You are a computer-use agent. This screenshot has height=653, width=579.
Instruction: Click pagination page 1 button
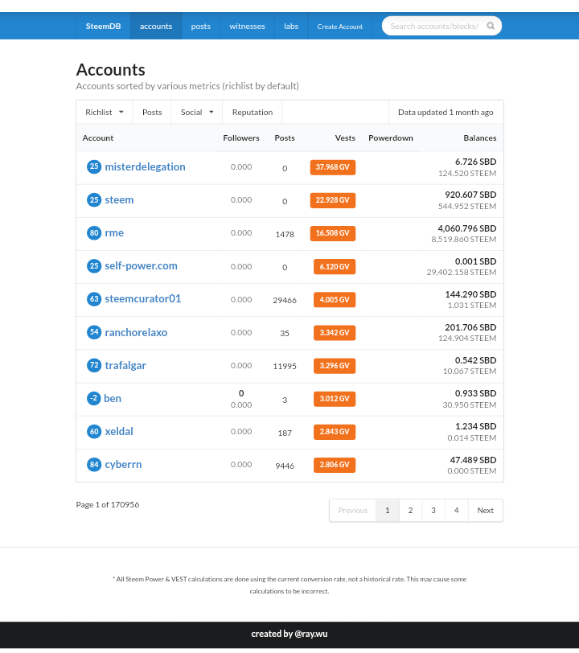[388, 510]
